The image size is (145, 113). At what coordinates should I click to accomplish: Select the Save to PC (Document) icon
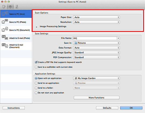pyautogui.click(x=5, y=29)
